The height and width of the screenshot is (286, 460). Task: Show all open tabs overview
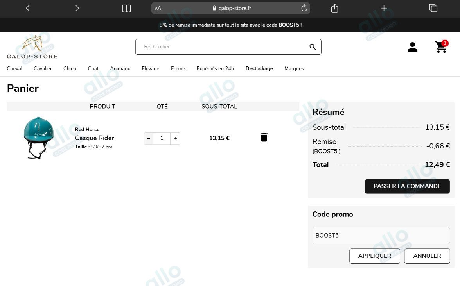coord(433,8)
